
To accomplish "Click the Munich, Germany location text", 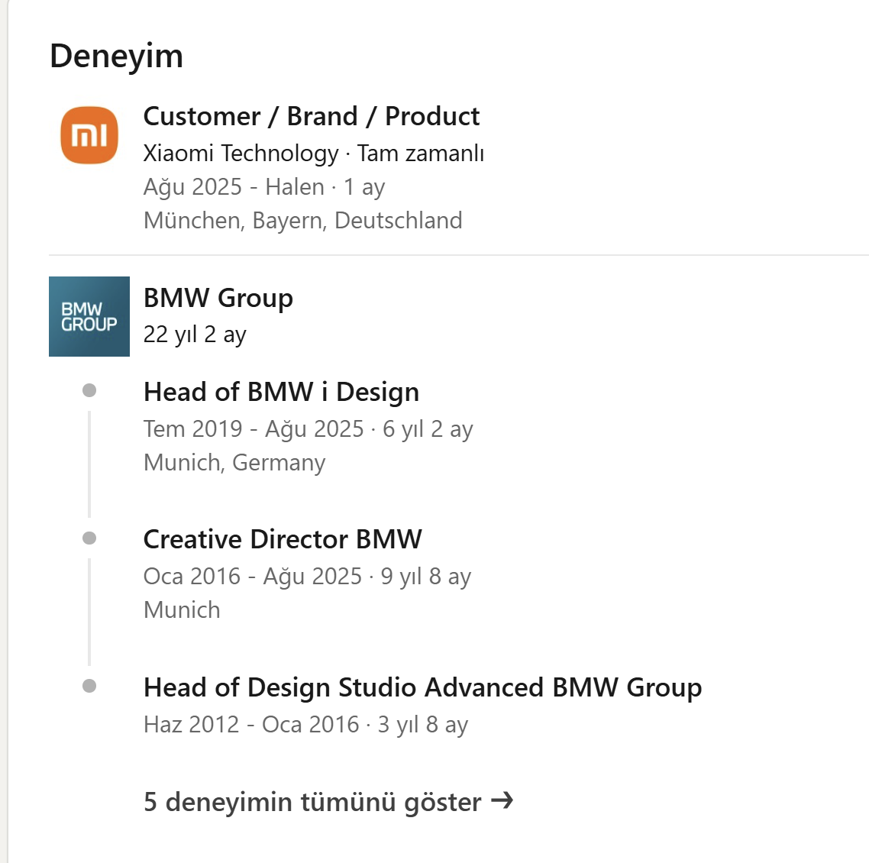I will click(234, 463).
